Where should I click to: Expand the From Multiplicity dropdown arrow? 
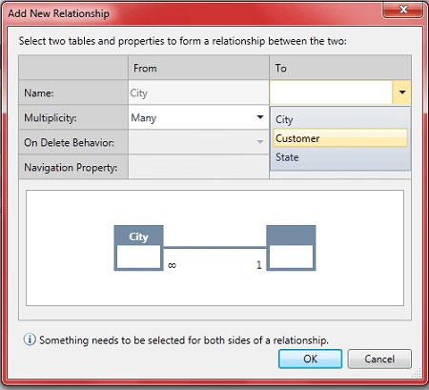(260, 117)
